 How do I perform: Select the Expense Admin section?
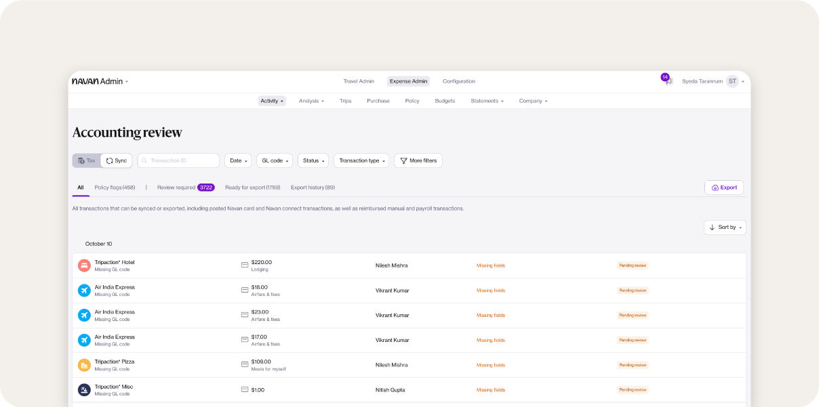pos(409,81)
